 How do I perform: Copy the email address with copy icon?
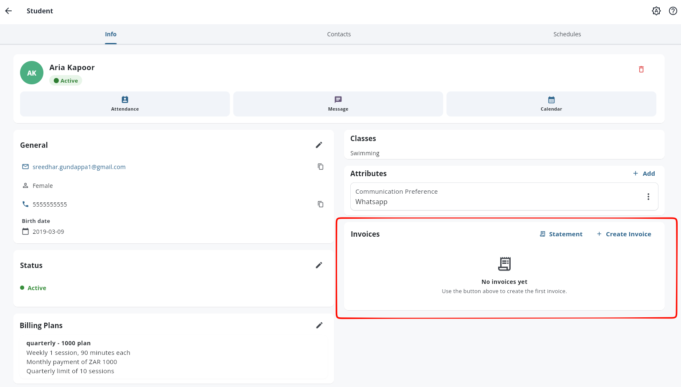[x=321, y=167]
